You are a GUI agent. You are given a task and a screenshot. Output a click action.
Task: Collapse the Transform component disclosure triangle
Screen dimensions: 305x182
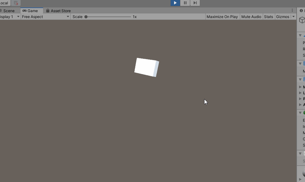300,35
